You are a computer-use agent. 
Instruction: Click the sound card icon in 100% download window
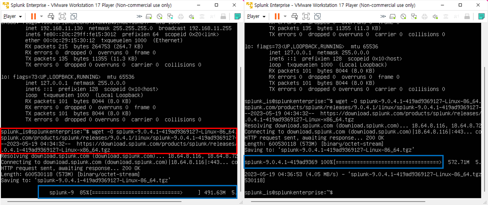(x=435, y=17)
